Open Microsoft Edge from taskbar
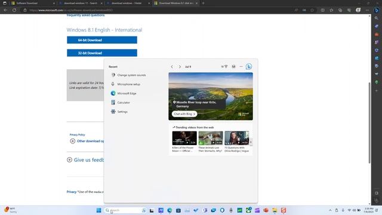 170,210
